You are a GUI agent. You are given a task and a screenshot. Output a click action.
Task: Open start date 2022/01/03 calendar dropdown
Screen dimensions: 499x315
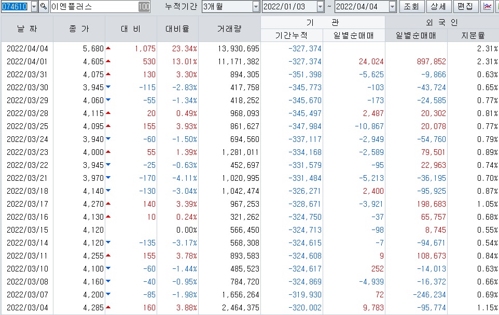point(320,6)
